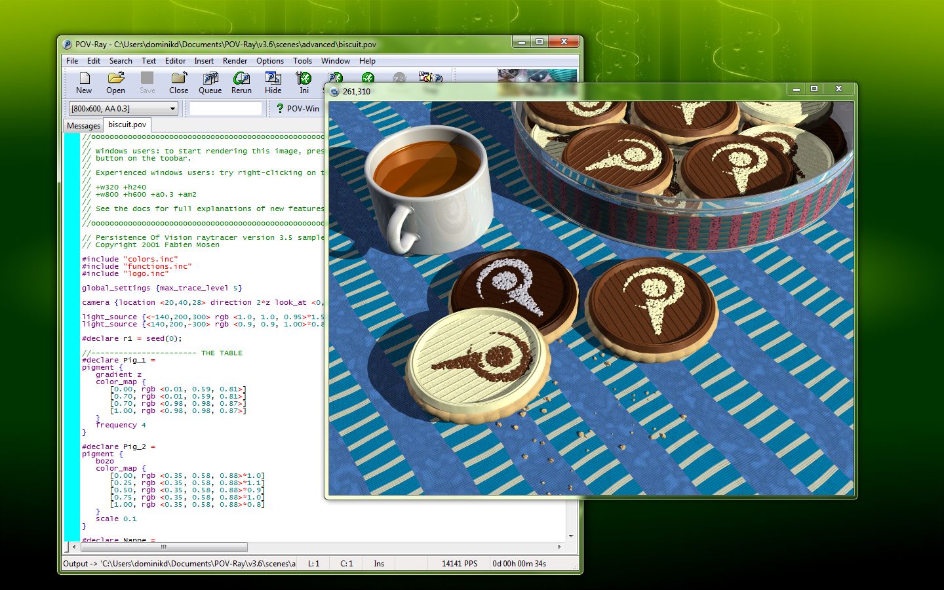Screen dimensions: 944x590
Task: Click the rendered biscuit image in render window
Action: [591, 298]
